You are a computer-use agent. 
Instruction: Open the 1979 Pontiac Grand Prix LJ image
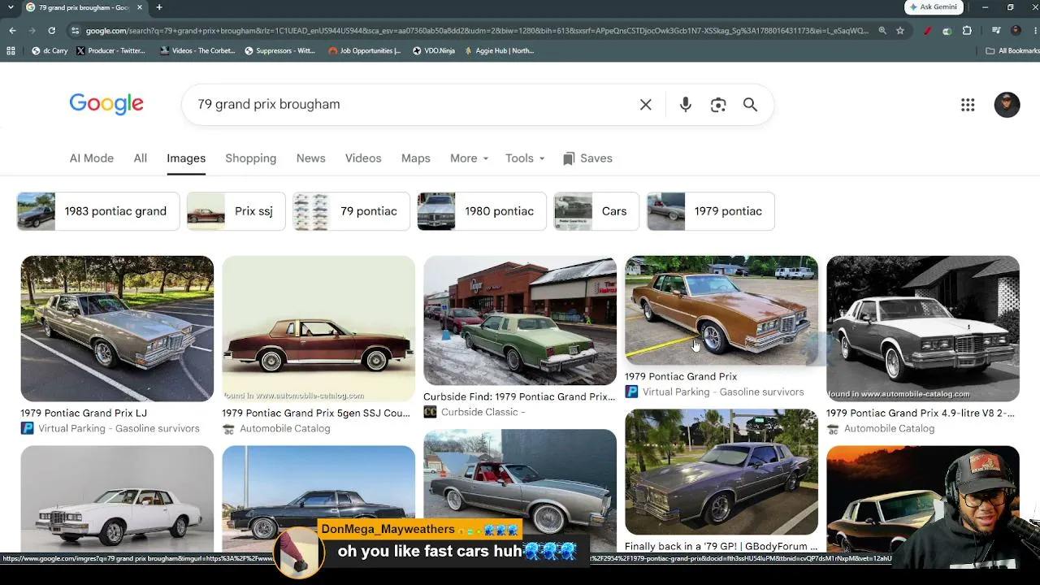pos(117,328)
